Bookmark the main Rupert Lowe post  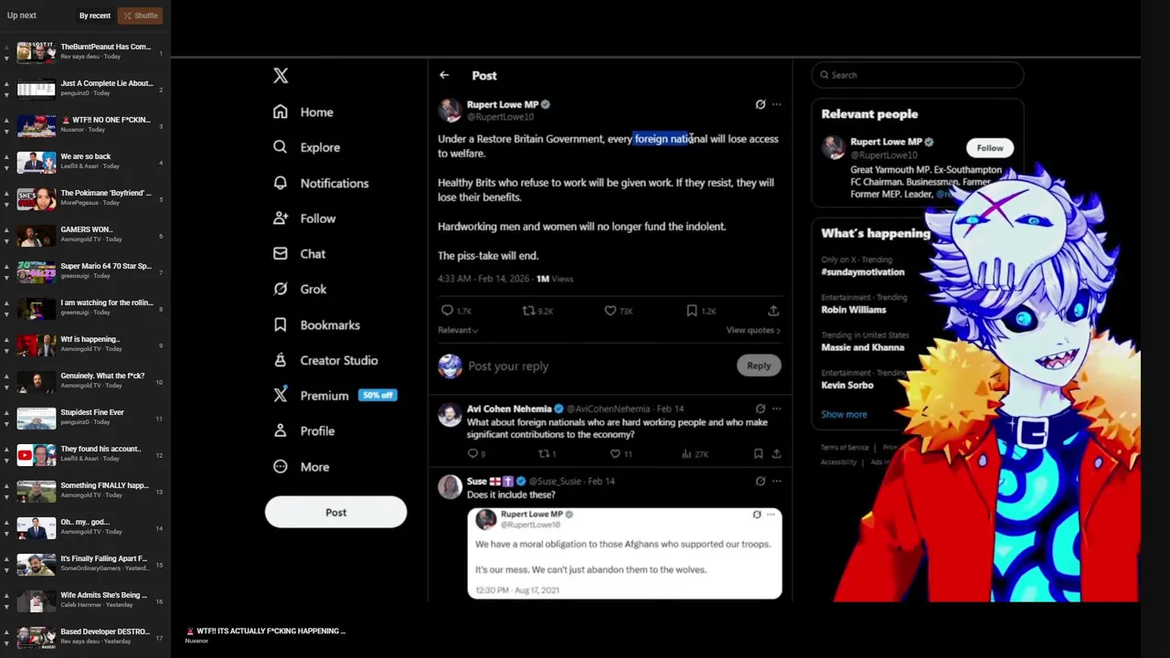pyautogui.click(x=692, y=311)
